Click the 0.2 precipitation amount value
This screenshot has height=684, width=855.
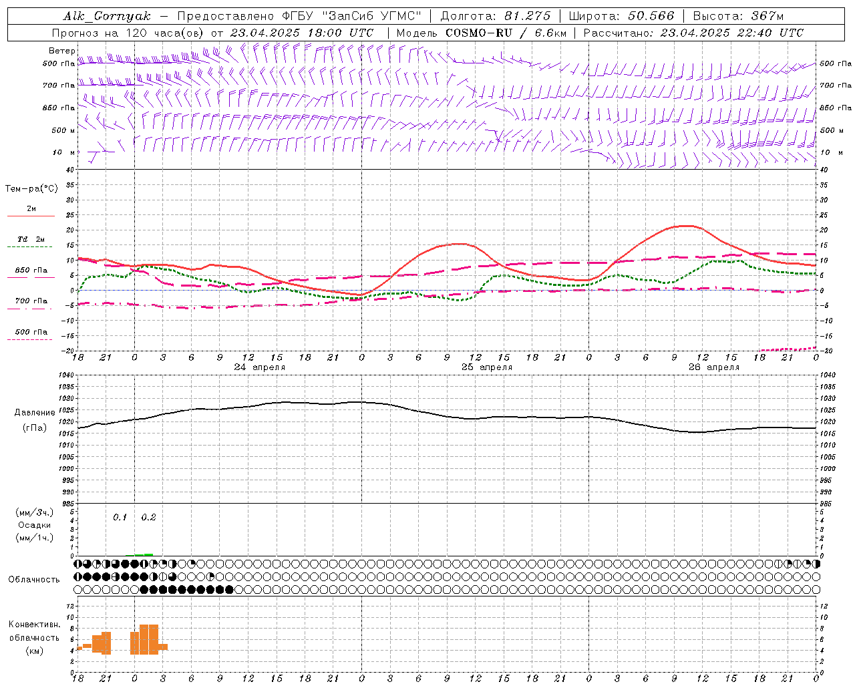tap(148, 517)
